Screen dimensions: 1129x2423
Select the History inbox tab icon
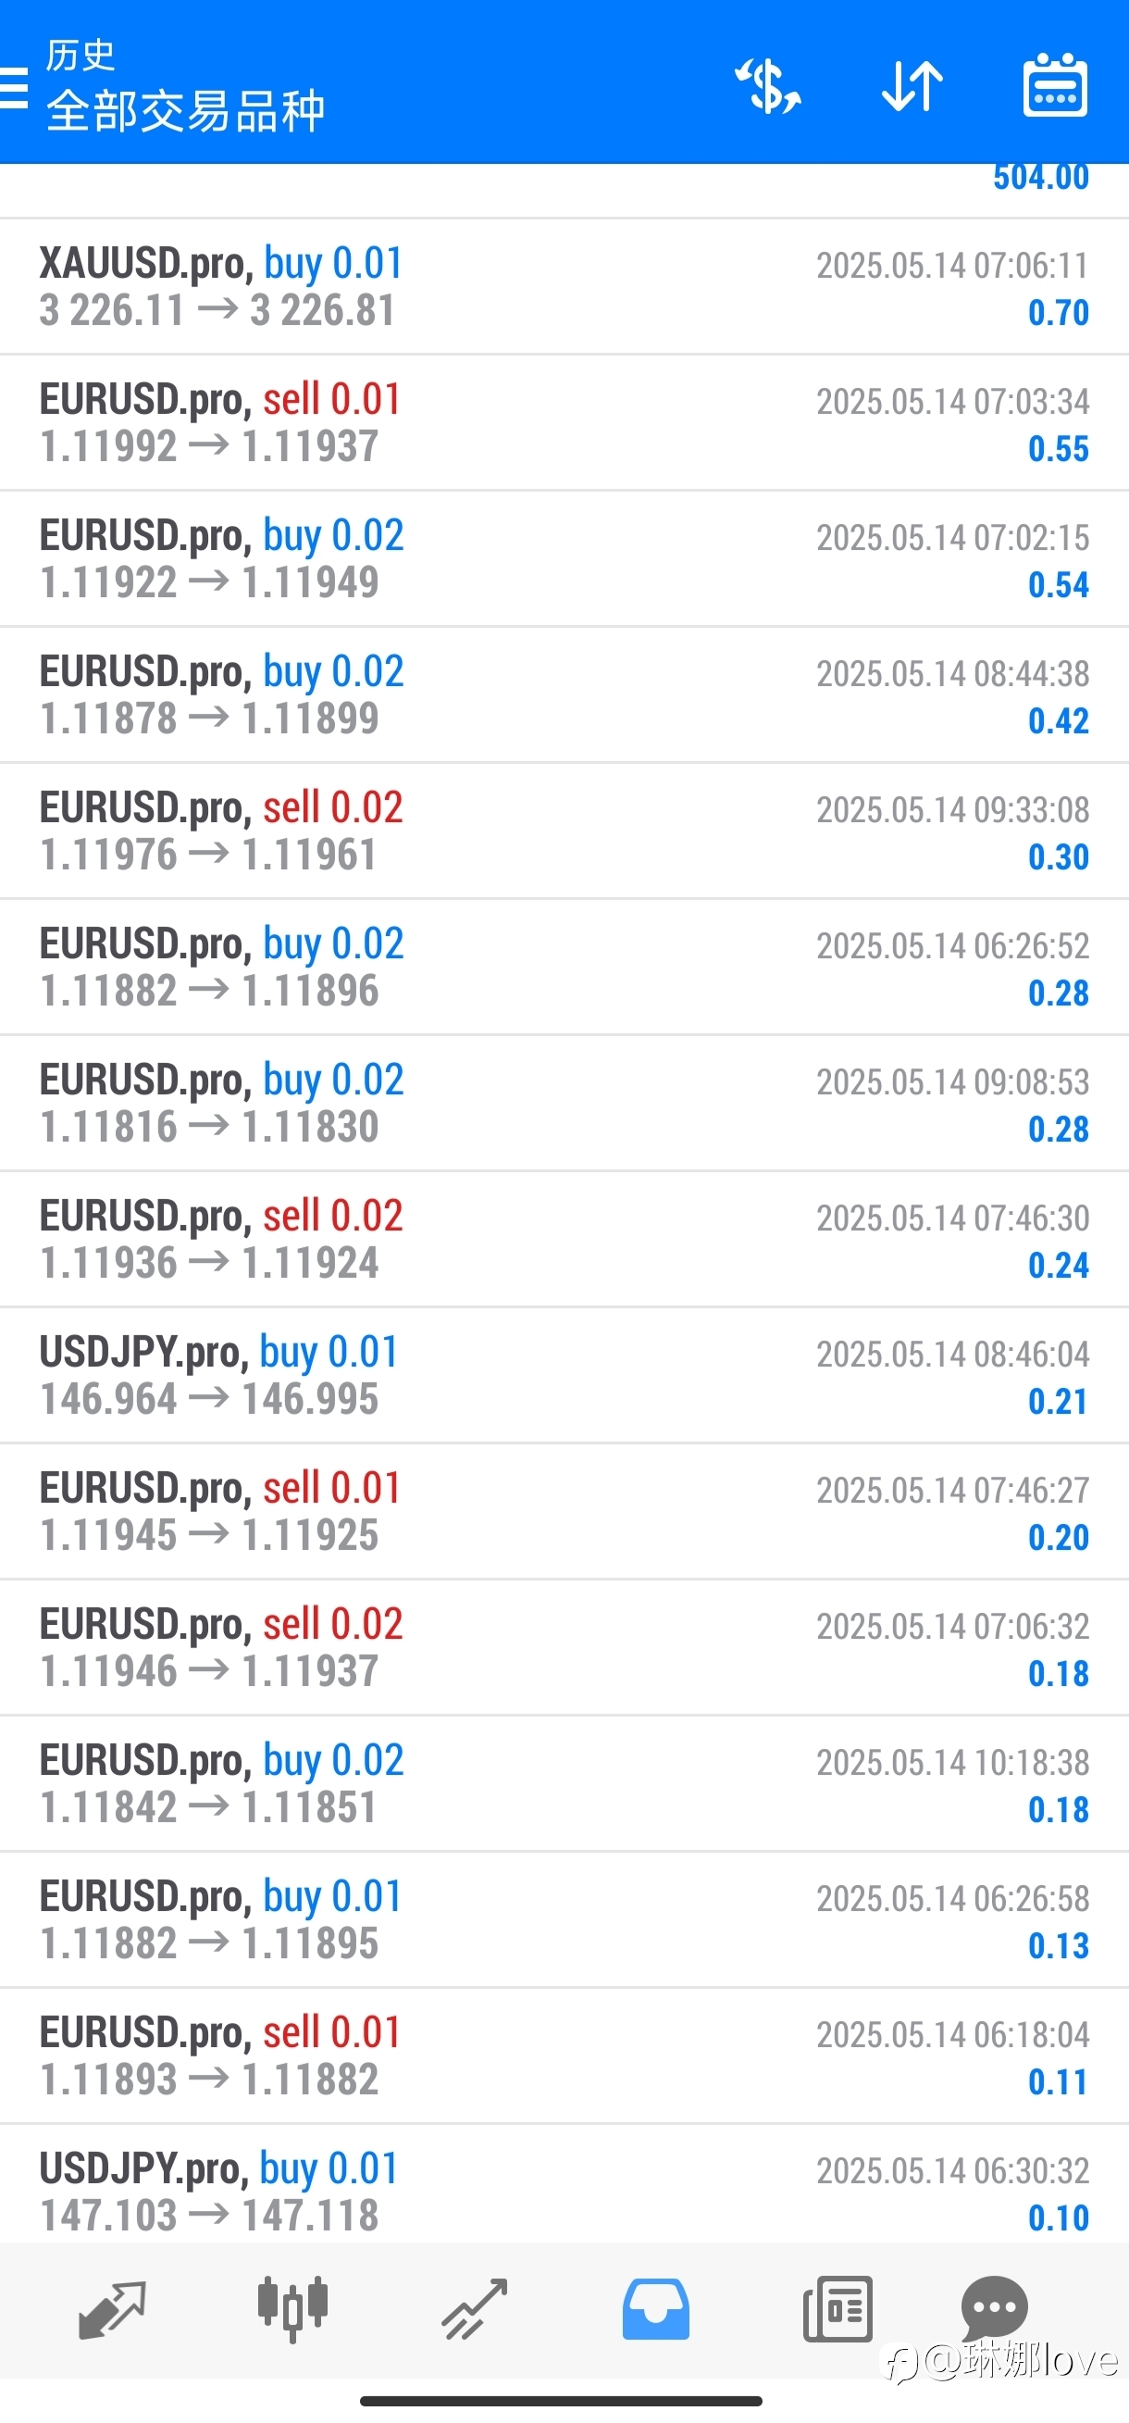pyautogui.click(x=655, y=2309)
